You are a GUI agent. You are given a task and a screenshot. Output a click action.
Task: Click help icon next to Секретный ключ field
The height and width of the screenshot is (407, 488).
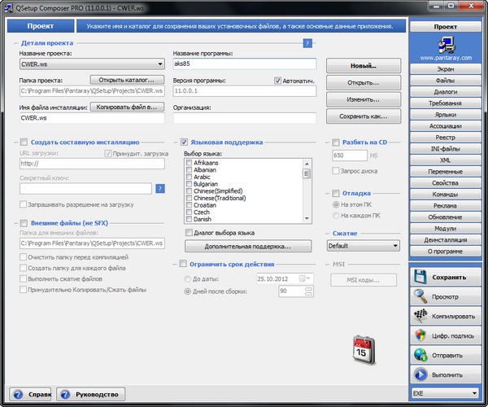160,189
